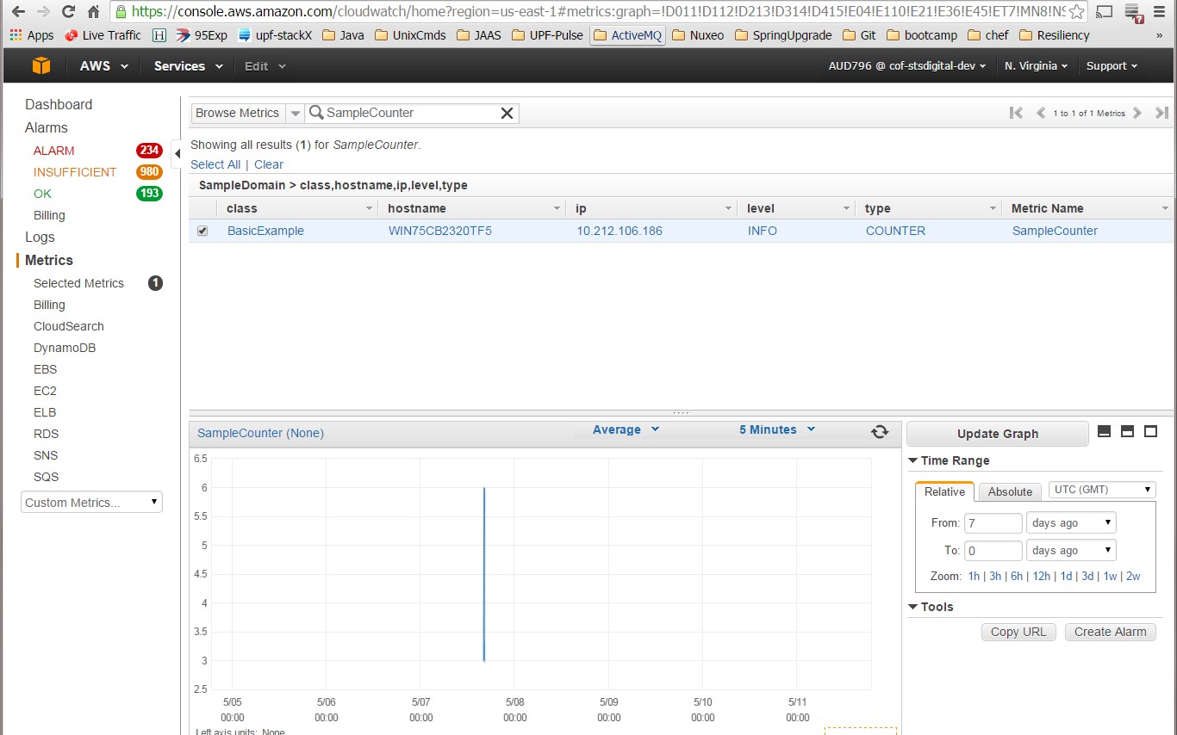Zoom the graph to 1 week
Viewport: 1177px width, 735px height.
coord(1110,576)
